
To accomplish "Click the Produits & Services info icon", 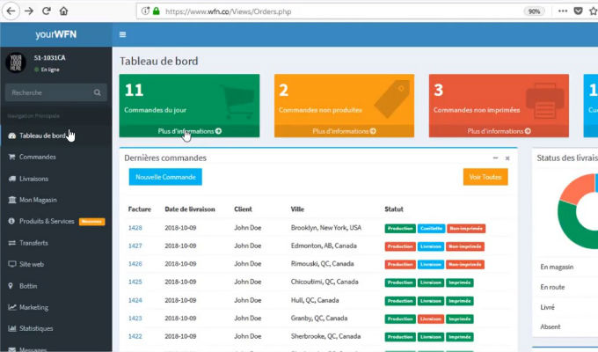I will (x=11, y=221).
